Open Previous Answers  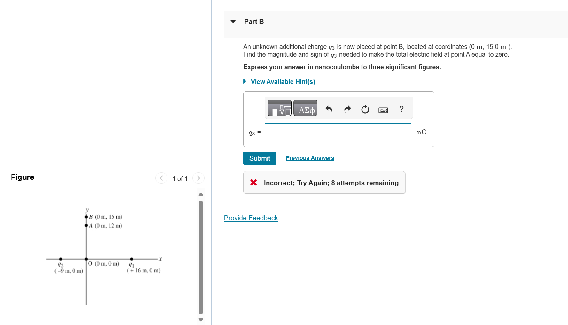pyautogui.click(x=309, y=158)
